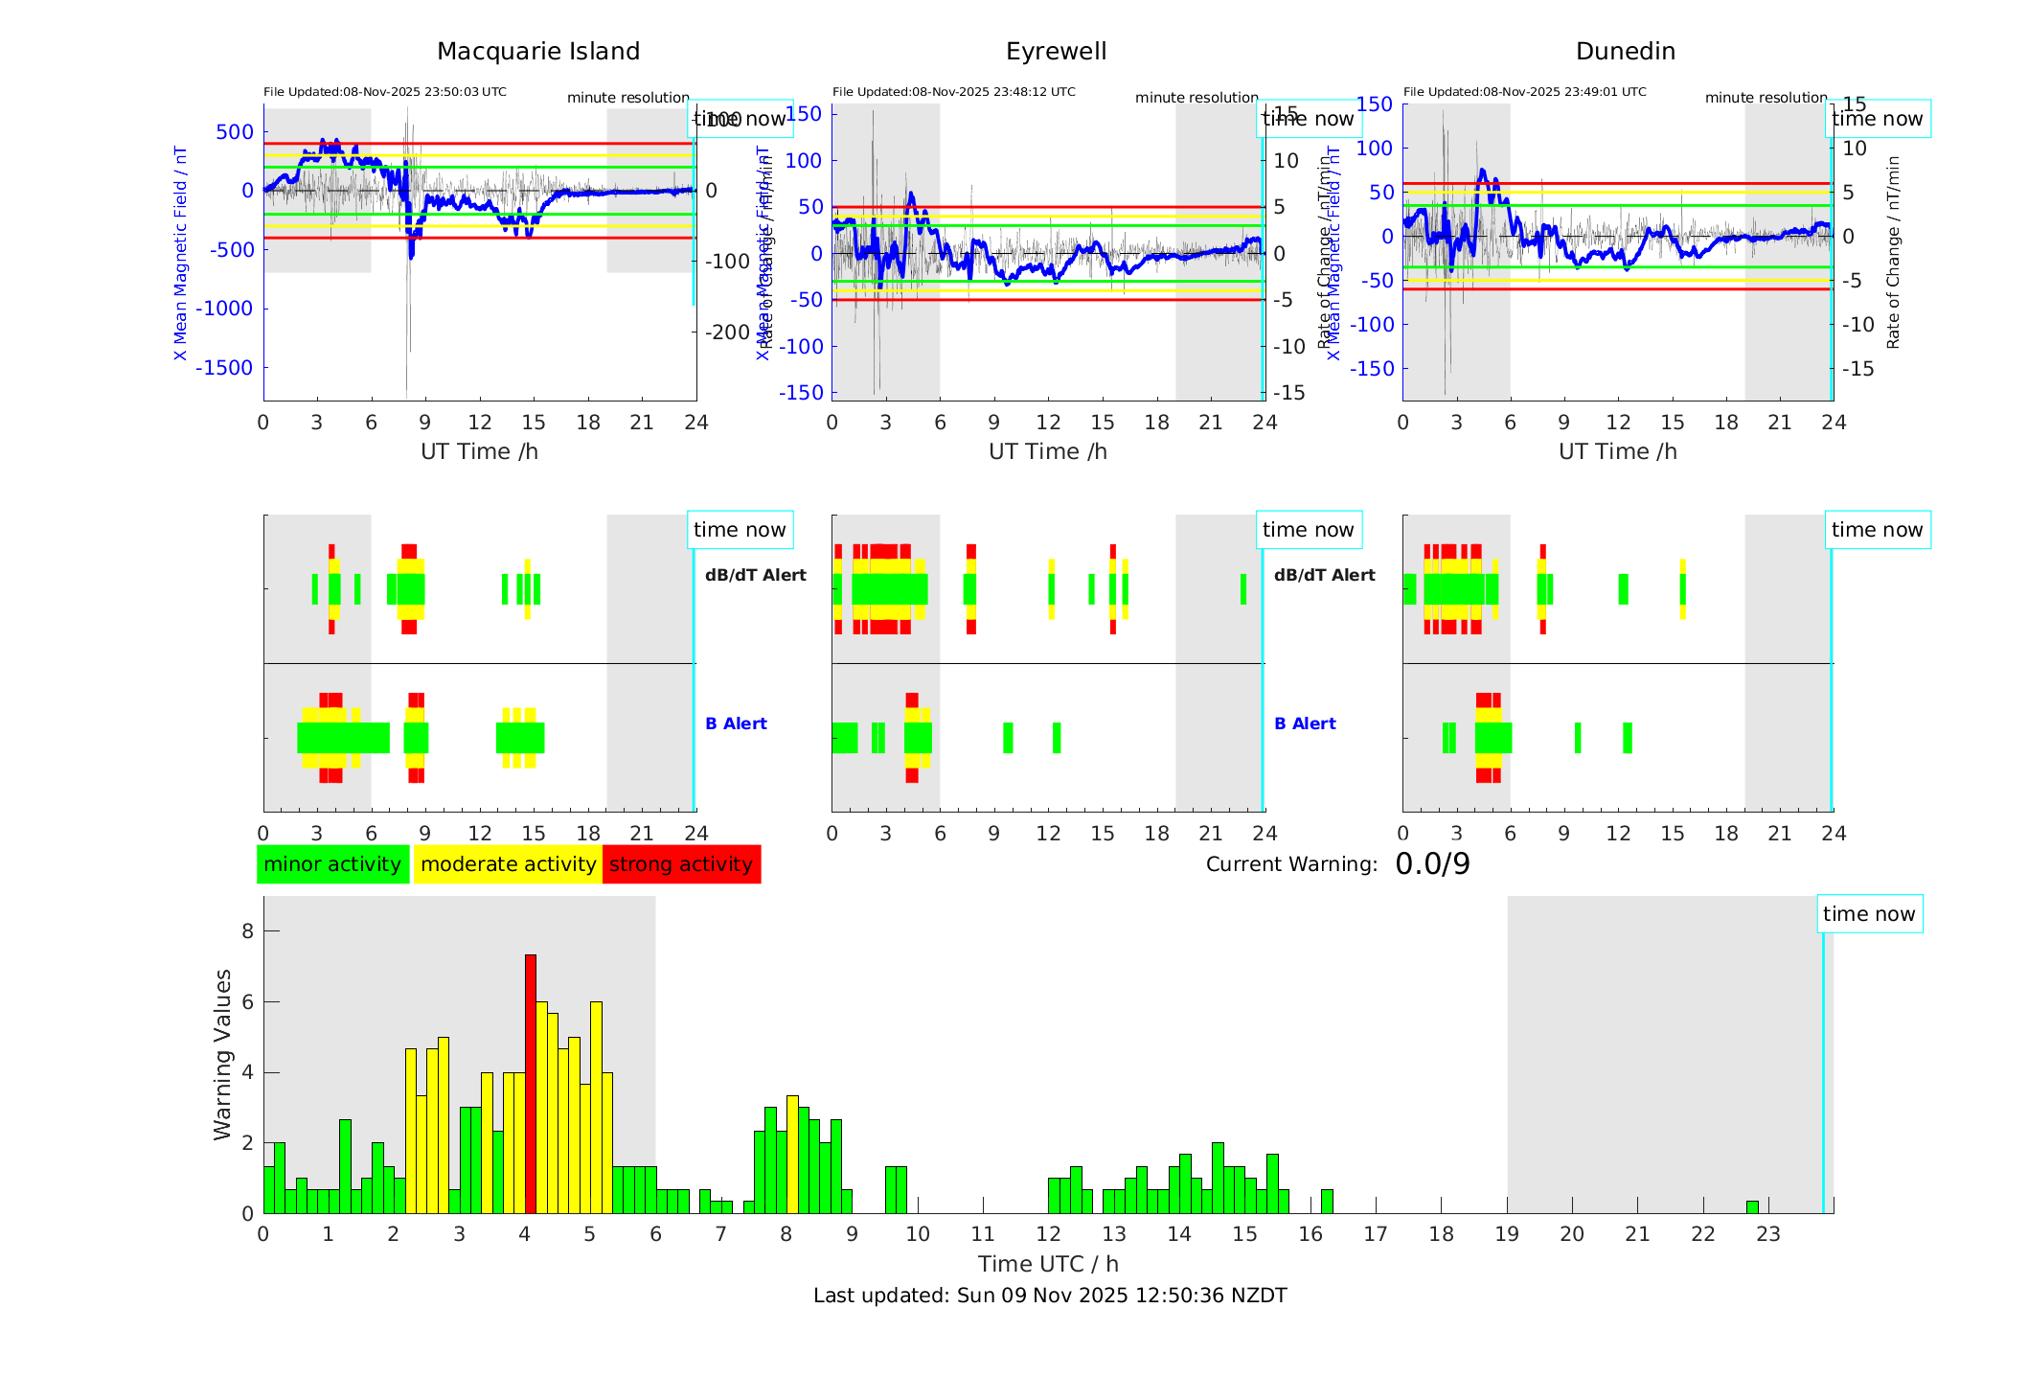
Task: Click time now label in Eyrewell alert panel
Action: 1308,530
